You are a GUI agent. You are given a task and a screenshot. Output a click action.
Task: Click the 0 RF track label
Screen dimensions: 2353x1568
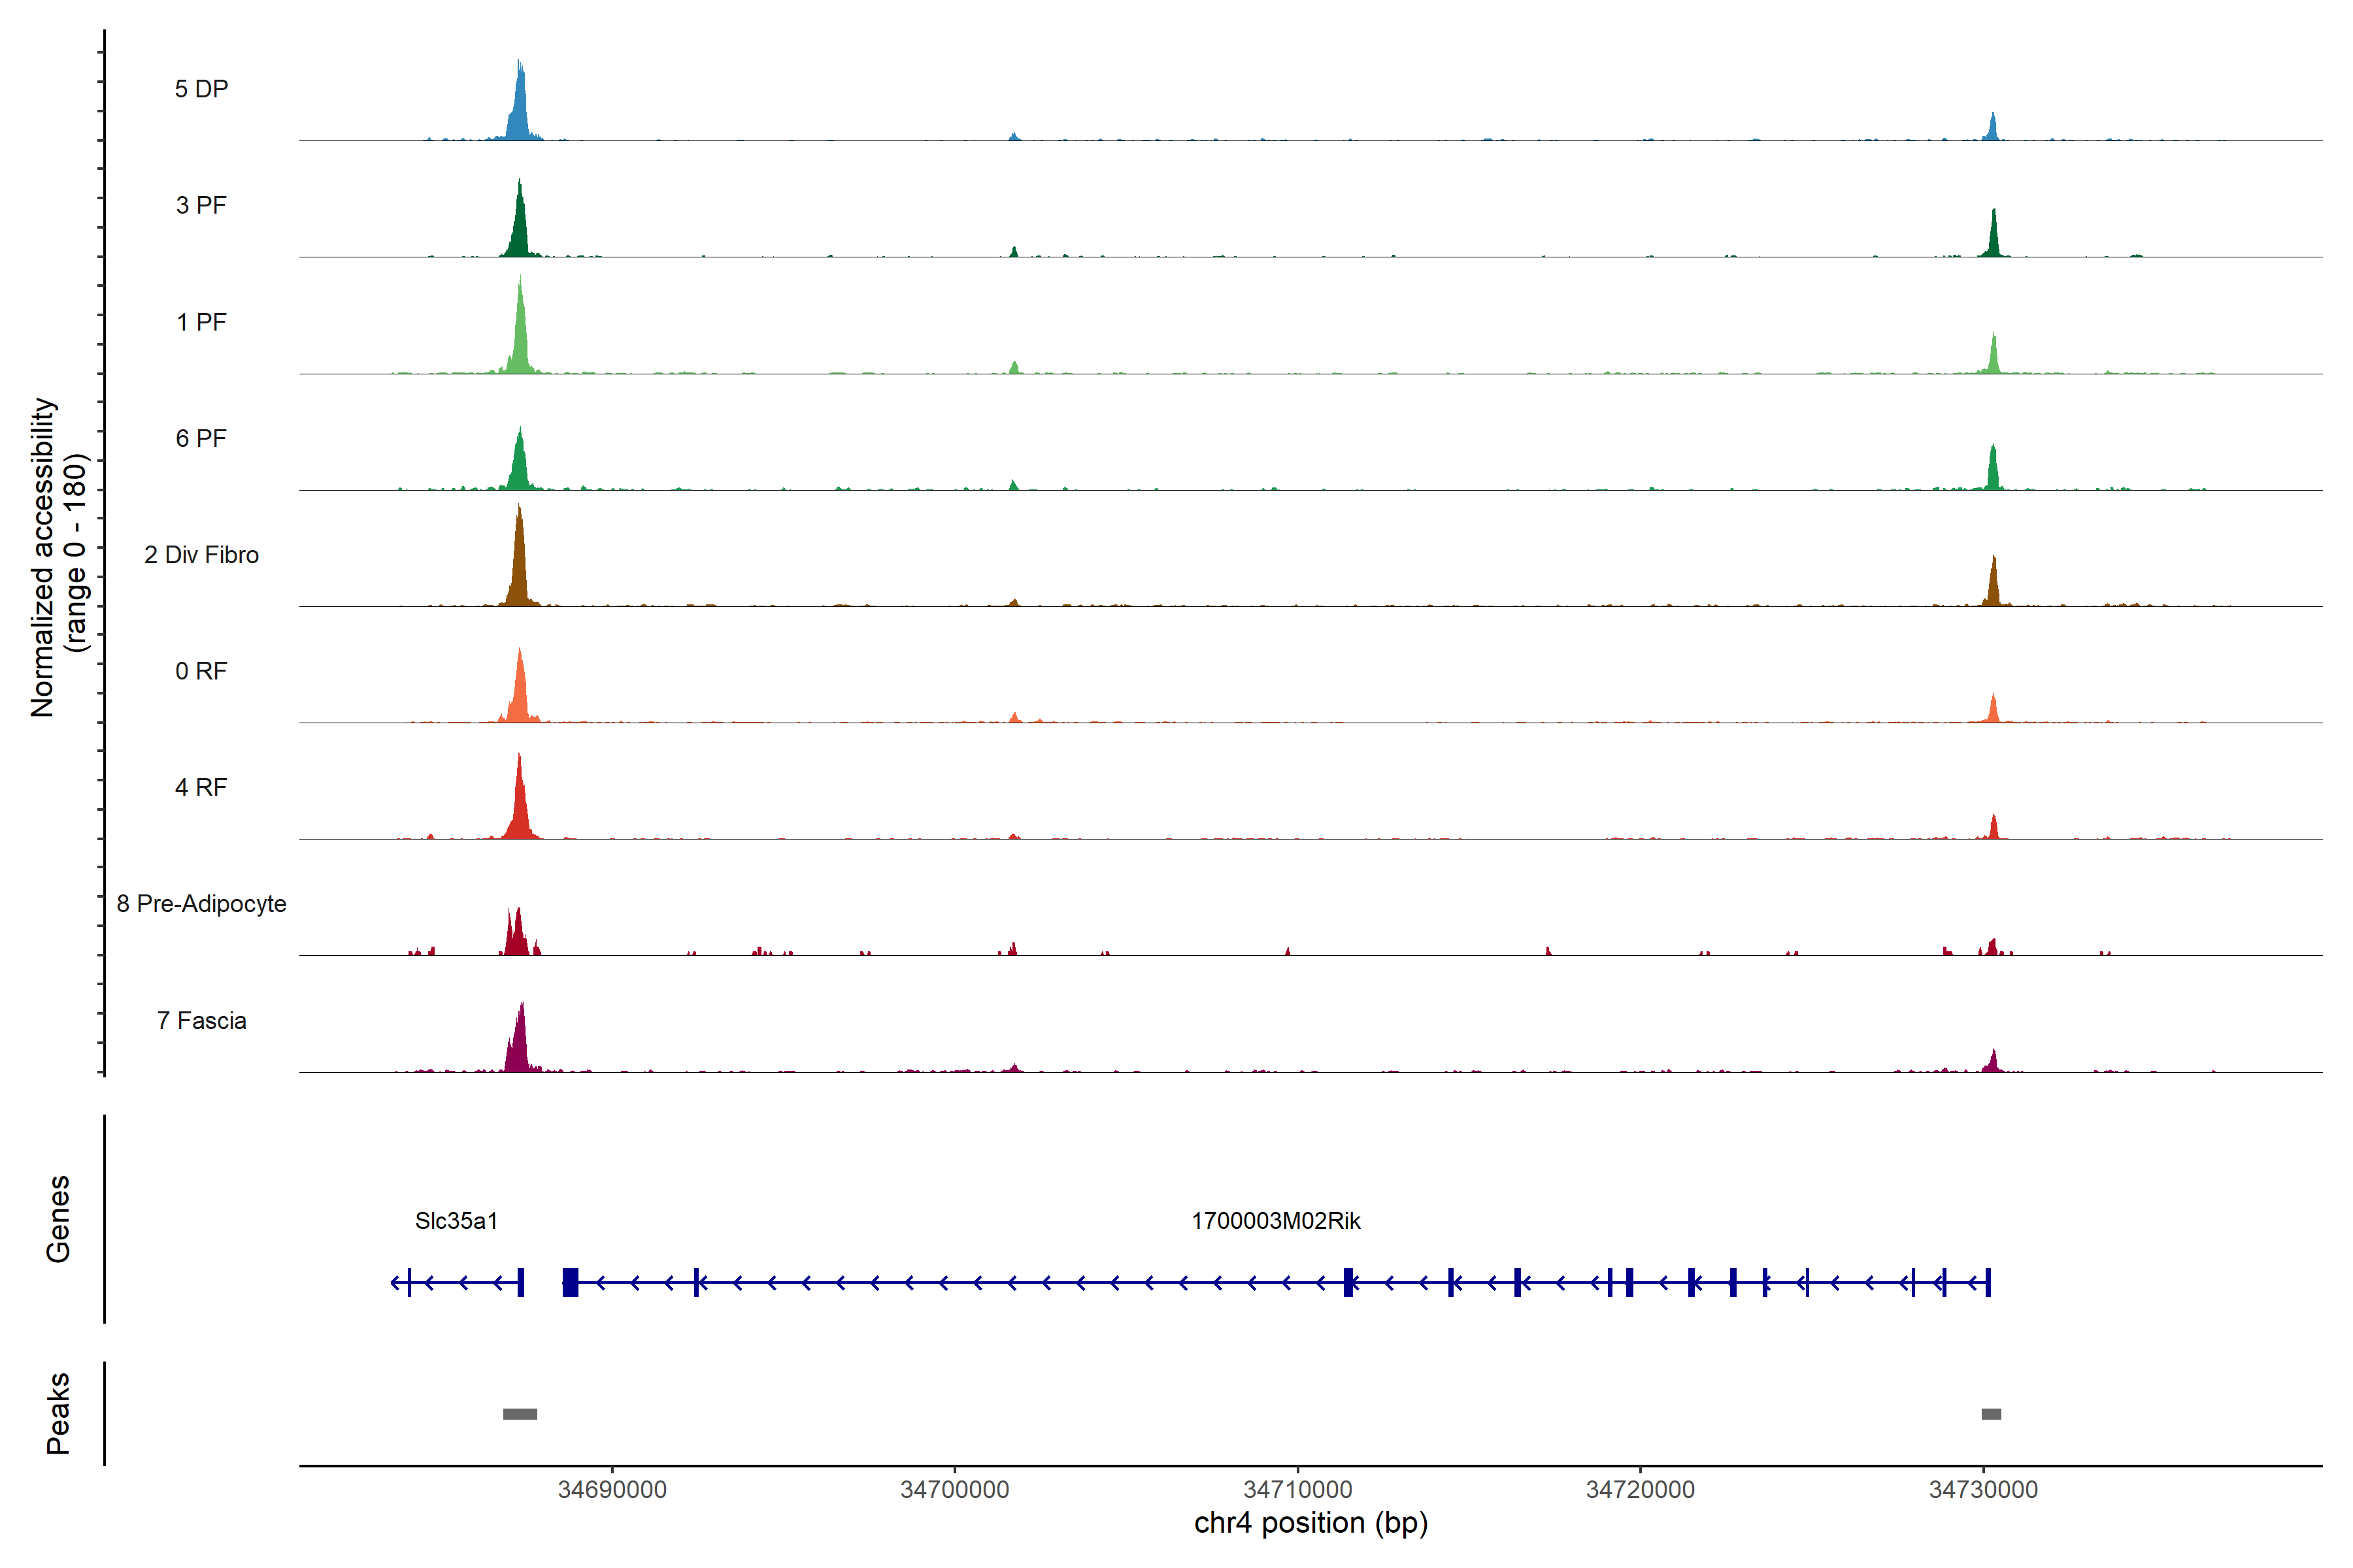(201, 671)
